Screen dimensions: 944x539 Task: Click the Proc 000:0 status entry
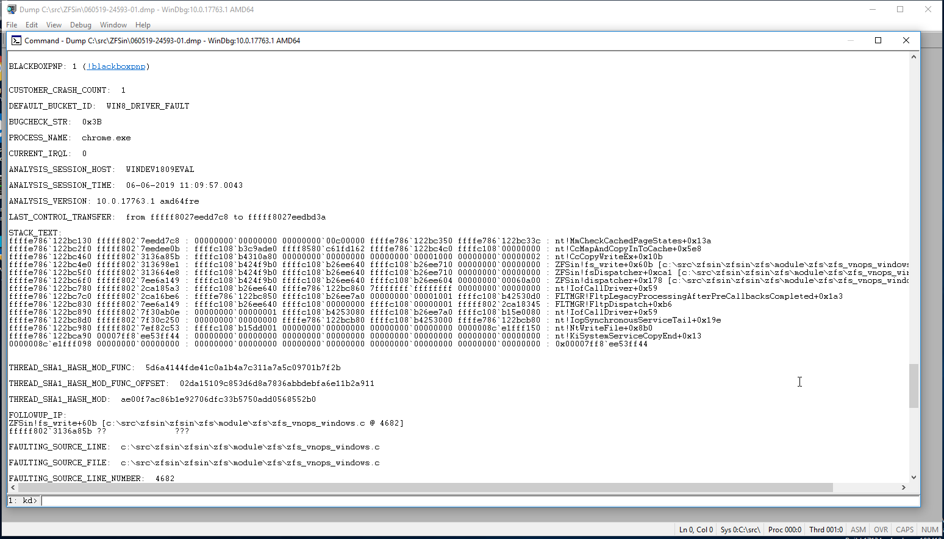[x=785, y=530]
